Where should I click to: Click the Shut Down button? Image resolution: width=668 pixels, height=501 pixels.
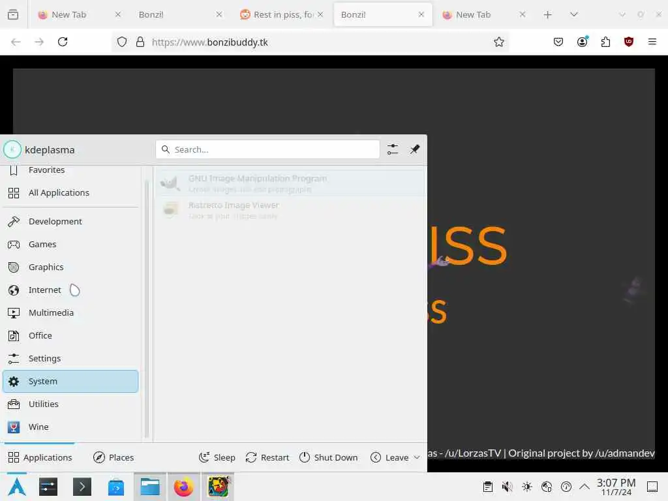click(x=329, y=457)
